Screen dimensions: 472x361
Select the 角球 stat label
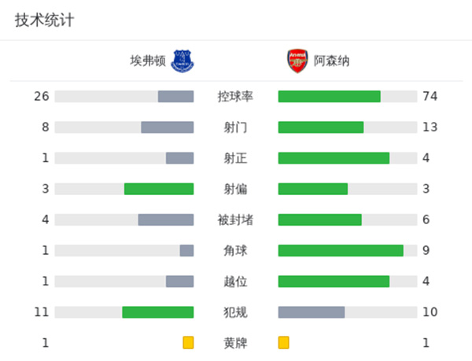pos(235,250)
